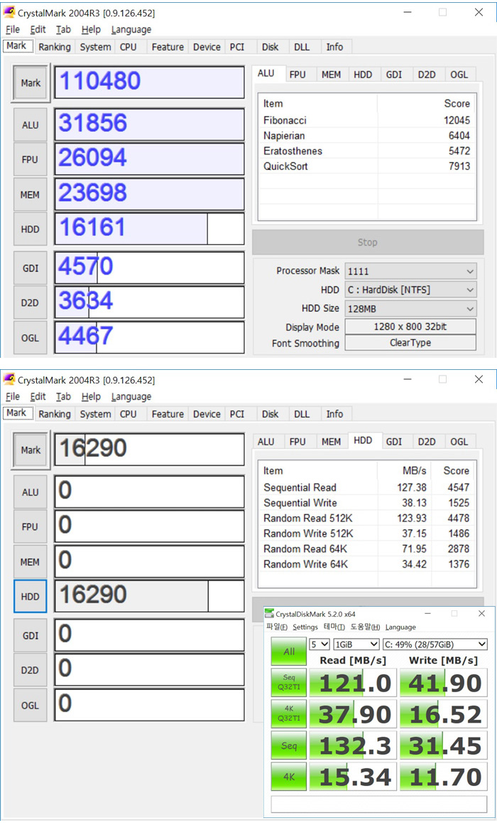Screen dimensions: 497x823
Task: Open Language menu in top CrystalMark window
Action: (x=131, y=30)
